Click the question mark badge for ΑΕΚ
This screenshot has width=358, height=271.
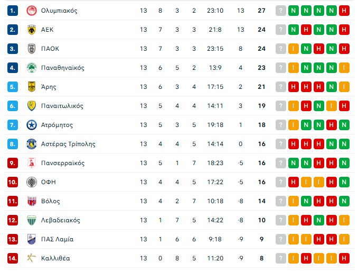pos(280,30)
